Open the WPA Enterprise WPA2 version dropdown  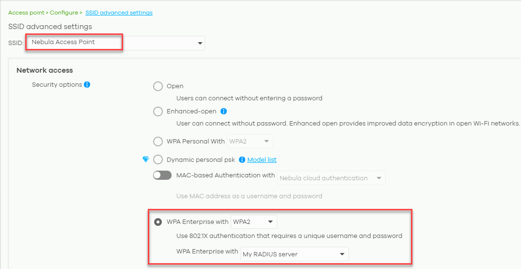(x=254, y=222)
